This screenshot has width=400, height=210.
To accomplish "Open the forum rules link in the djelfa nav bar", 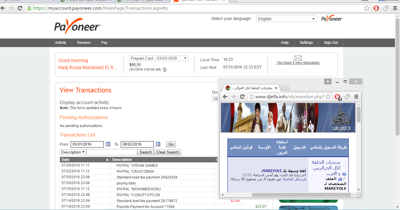I will coord(241,147).
